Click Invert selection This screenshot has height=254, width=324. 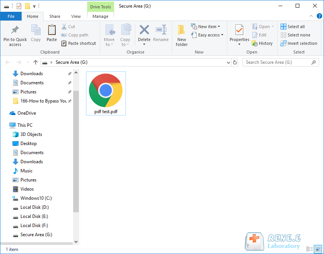[299, 43]
